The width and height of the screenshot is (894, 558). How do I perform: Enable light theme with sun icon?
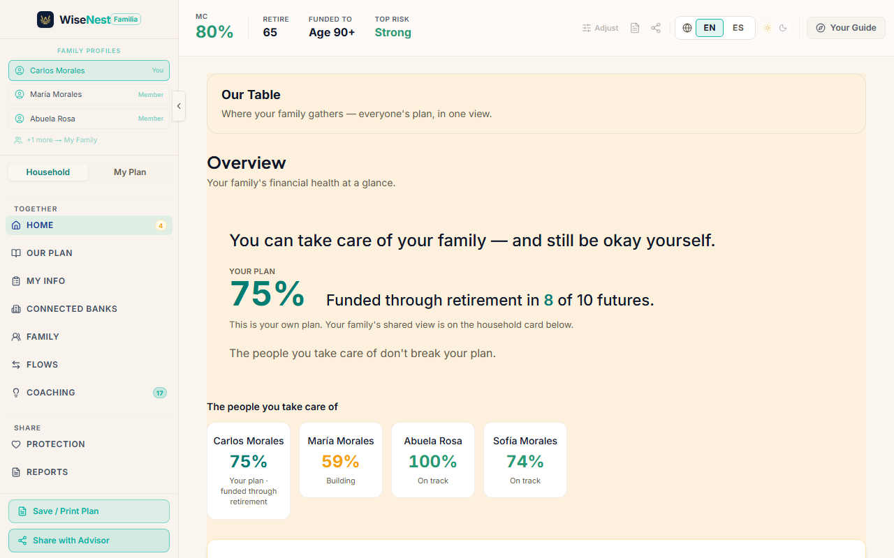(x=768, y=28)
